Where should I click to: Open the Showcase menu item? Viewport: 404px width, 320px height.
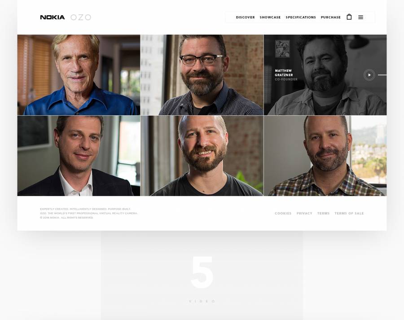[270, 17]
